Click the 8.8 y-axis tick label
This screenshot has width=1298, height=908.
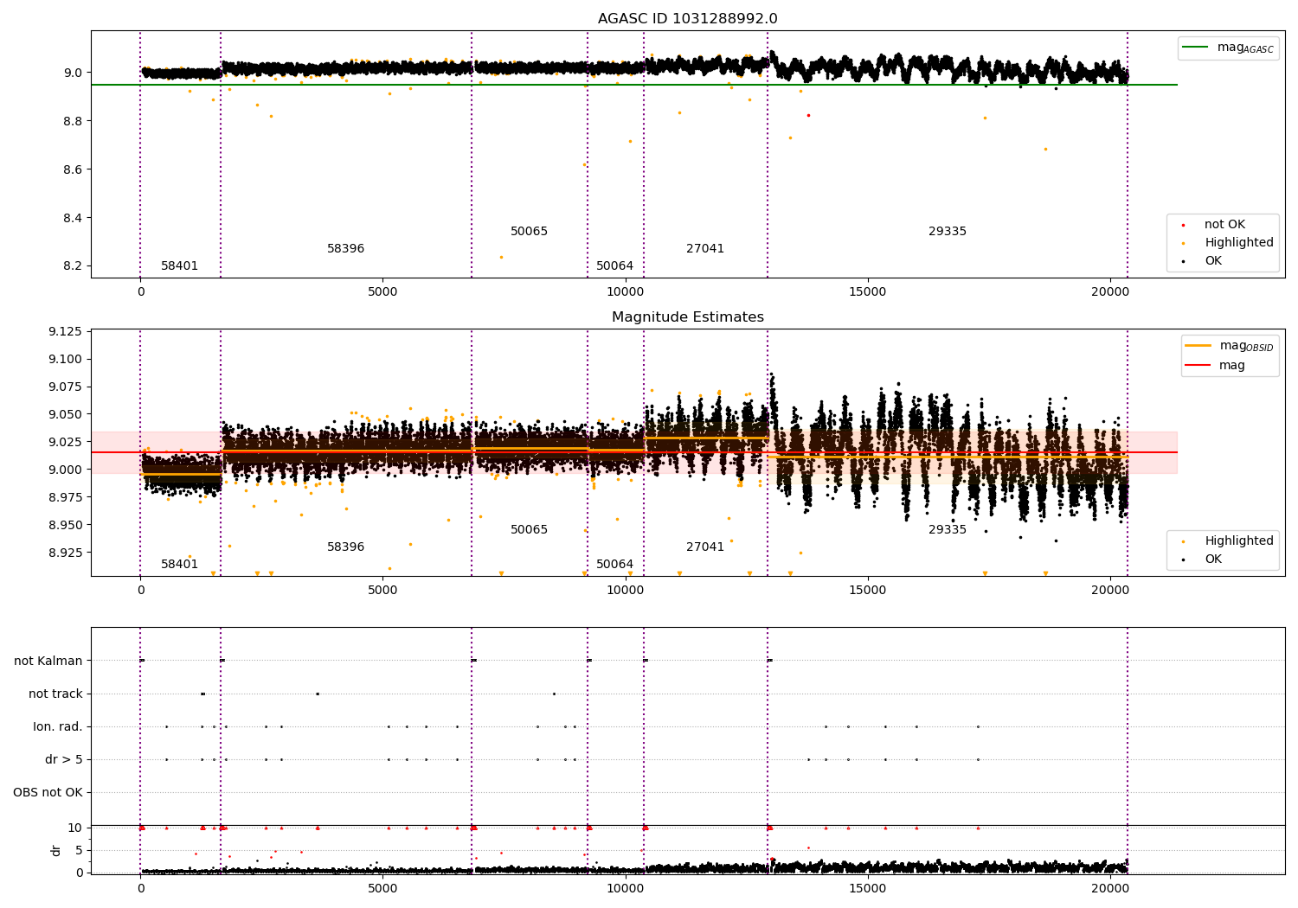click(x=73, y=121)
